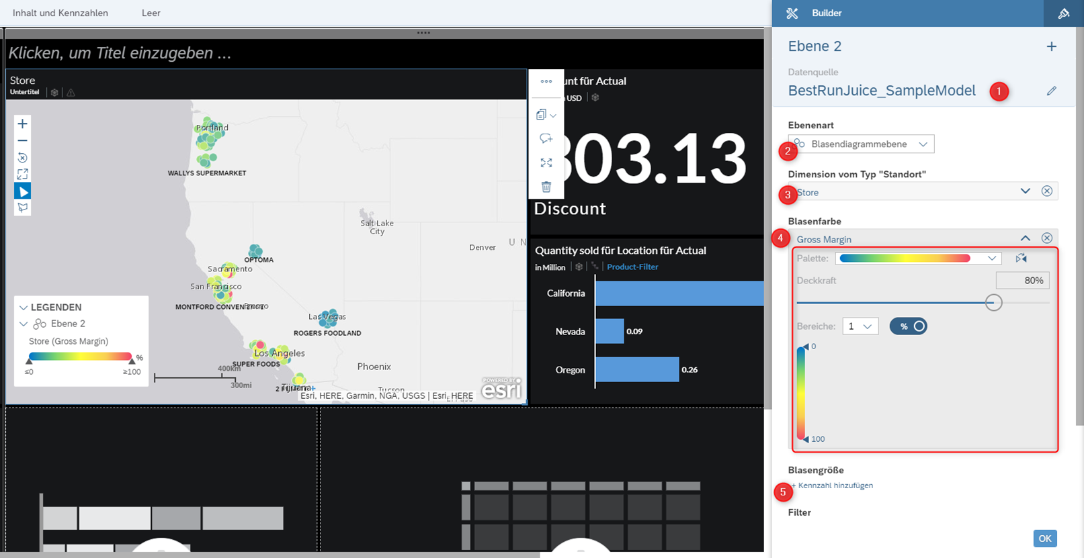Viewport: 1084px width, 558px height.
Task: Click the Deckkraft opacity slider handle
Action: [x=994, y=303]
